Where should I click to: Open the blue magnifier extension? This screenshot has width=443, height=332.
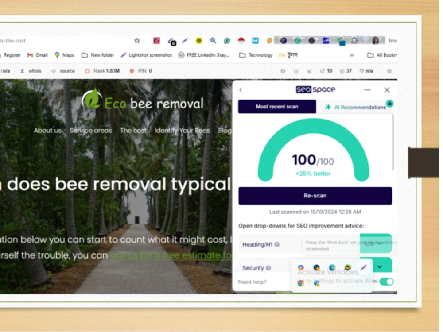coord(213,41)
